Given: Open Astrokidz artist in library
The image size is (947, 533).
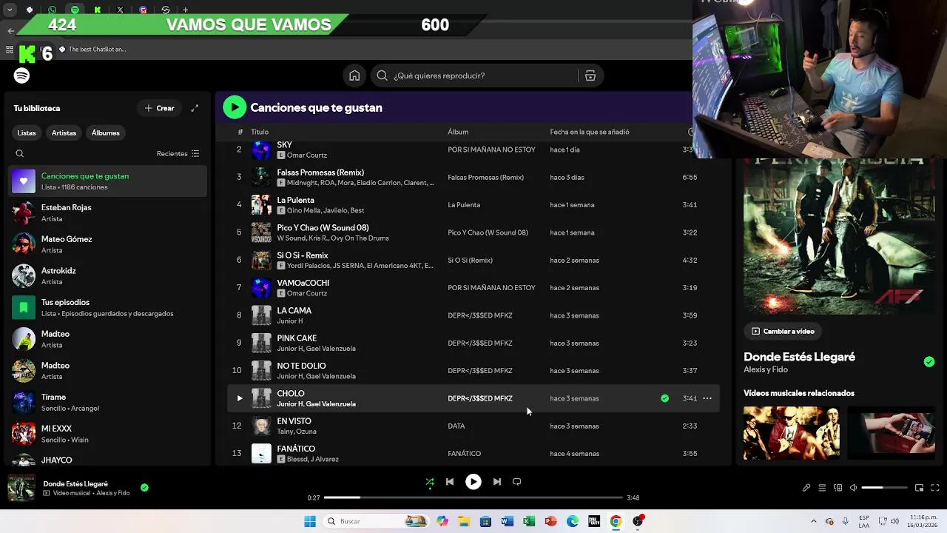Looking at the screenshot, I should 109,276.
